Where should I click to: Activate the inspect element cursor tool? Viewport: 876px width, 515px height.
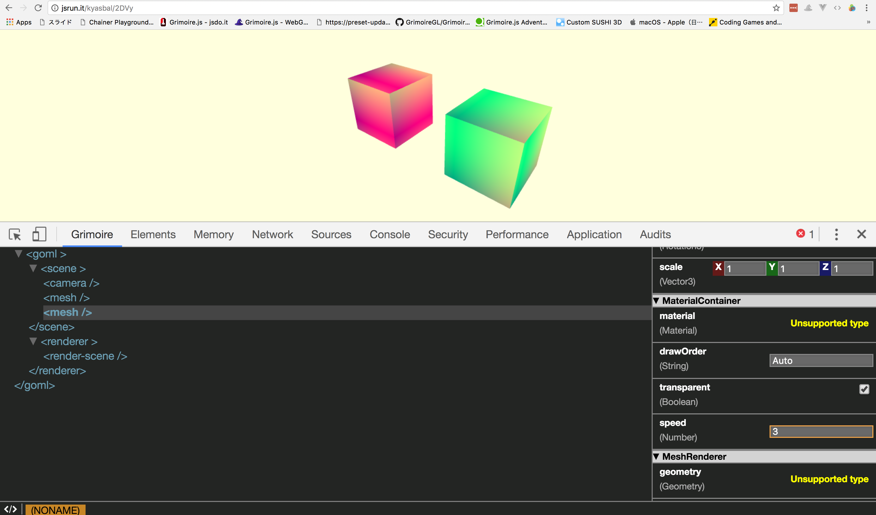[x=15, y=234]
